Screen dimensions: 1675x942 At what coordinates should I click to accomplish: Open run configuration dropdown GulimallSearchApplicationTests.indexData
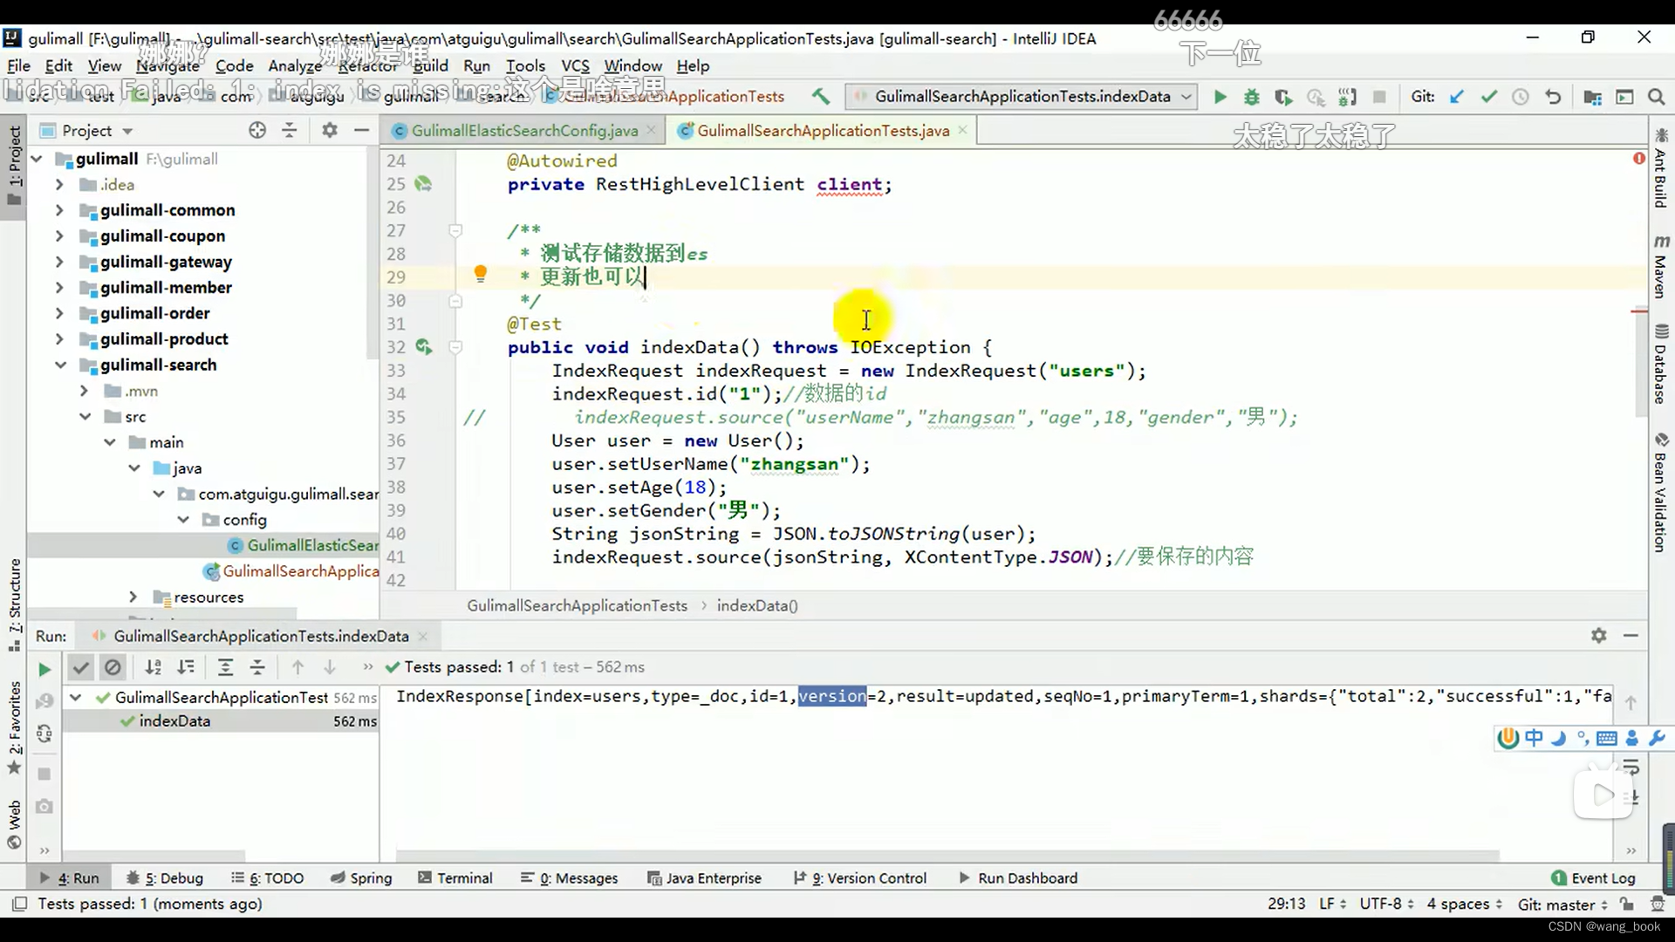coord(1021,97)
